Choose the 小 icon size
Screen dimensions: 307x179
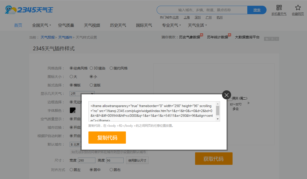point(91,77)
